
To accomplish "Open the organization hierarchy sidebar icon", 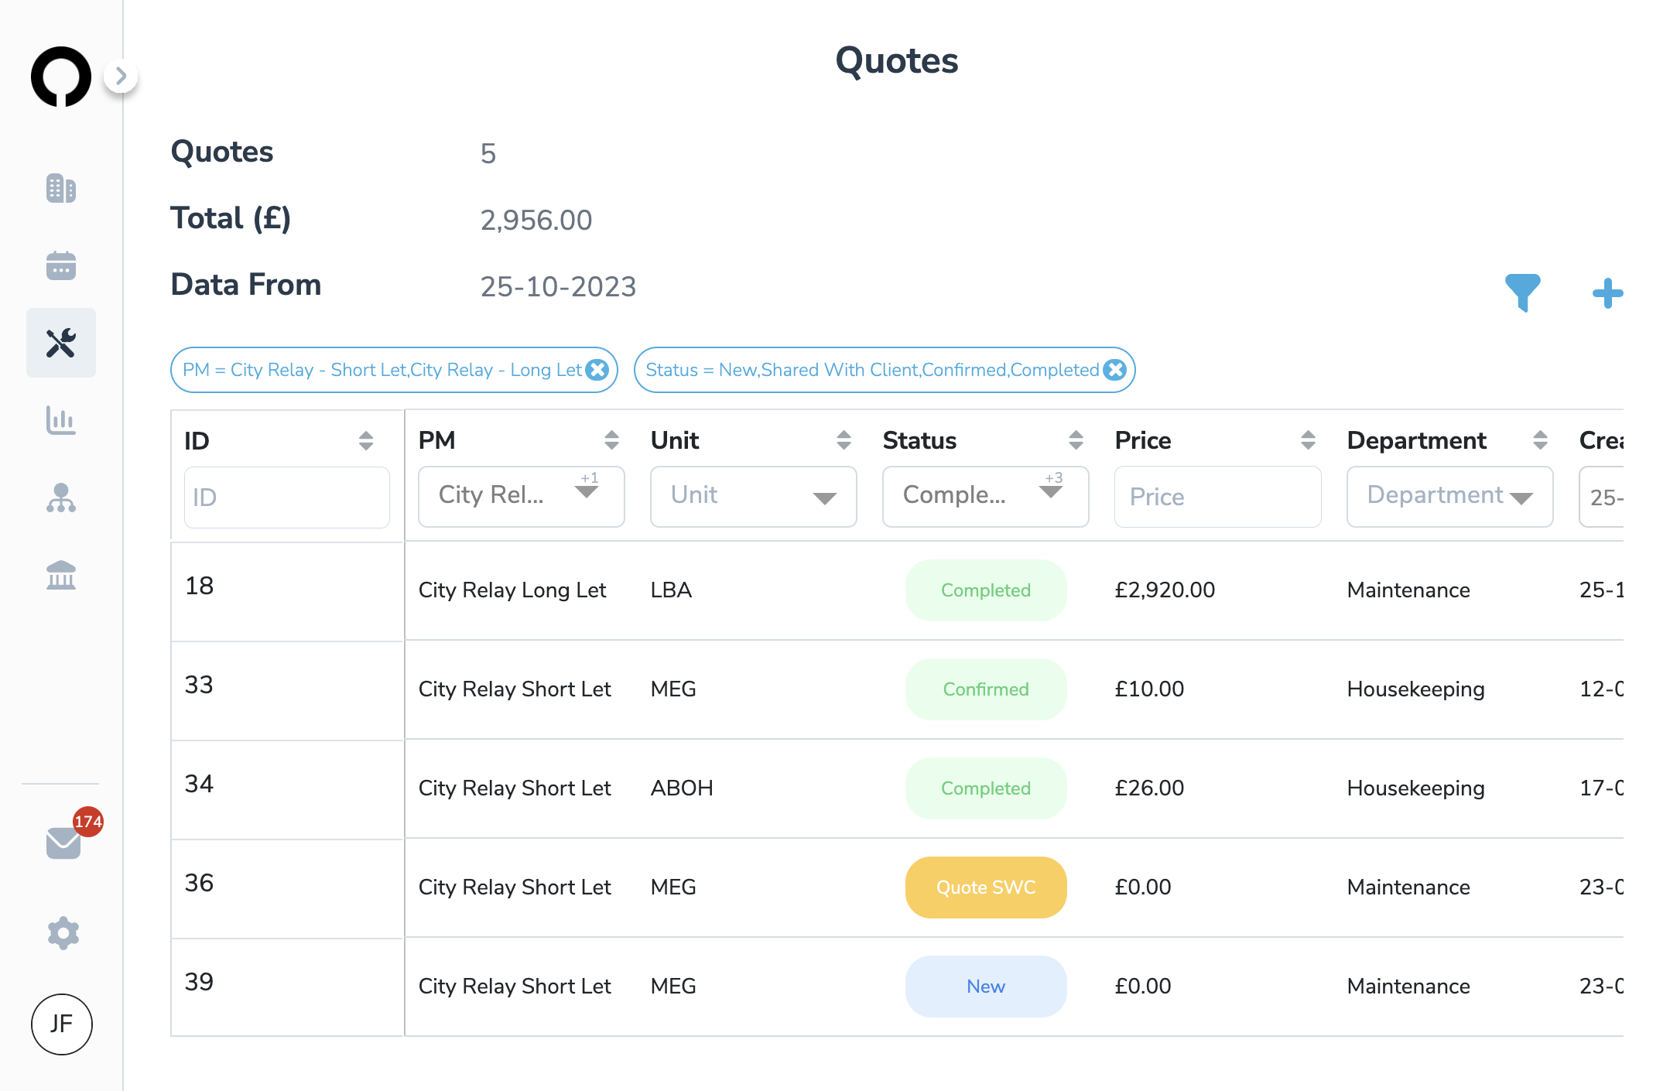I will [61, 498].
